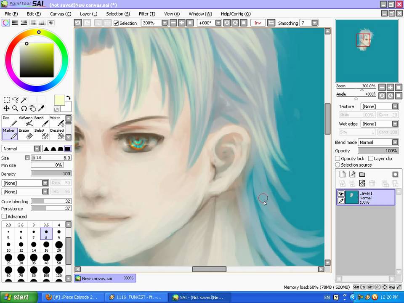The width and height of the screenshot is (404, 303).
Task: Pick the Deselect brush tool
Action: coord(57,134)
